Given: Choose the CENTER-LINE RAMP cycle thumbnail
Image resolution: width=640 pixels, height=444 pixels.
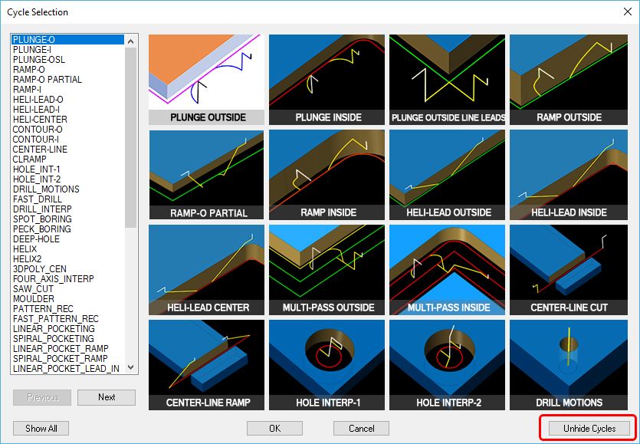Looking at the screenshot, I should coord(207,360).
